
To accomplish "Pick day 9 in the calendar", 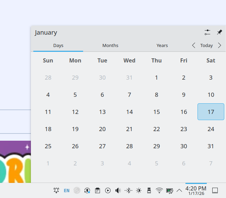I will pyautogui.click(x=184, y=95).
